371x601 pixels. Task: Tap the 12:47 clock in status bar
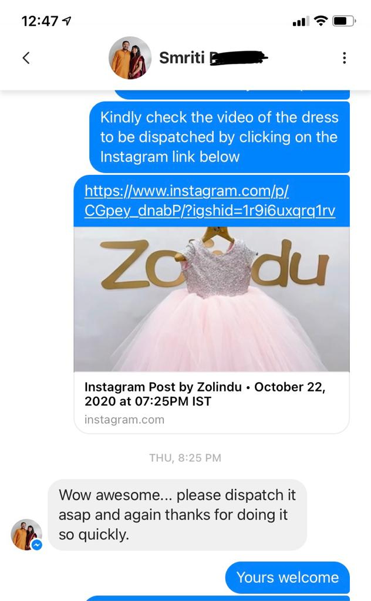(x=40, y=21)
